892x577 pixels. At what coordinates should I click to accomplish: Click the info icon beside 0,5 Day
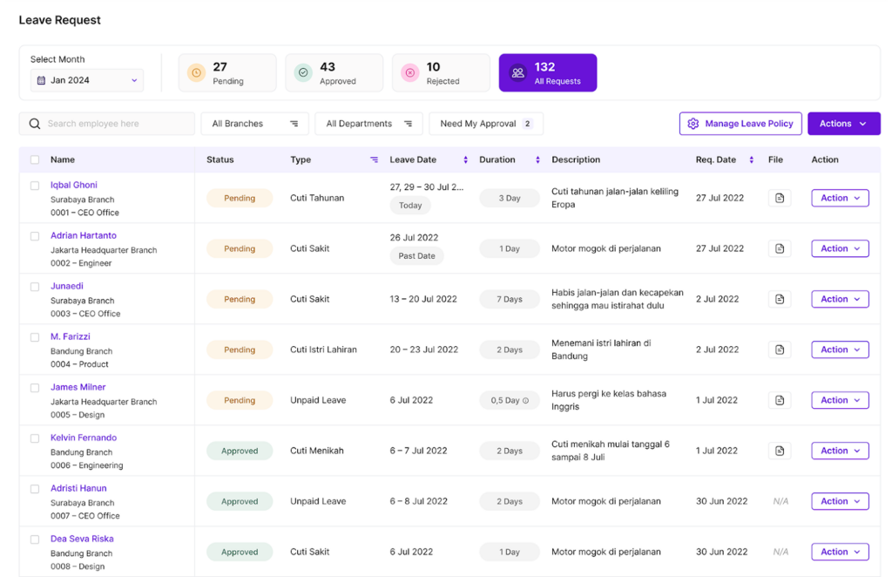point(525,401)
